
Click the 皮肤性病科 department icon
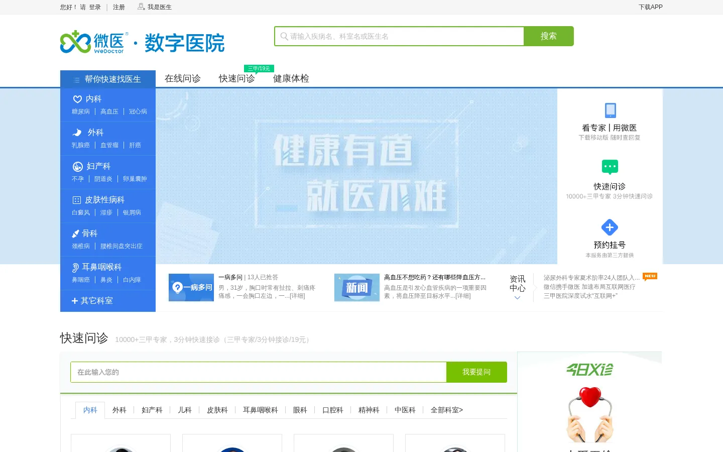pyautogui.click(x=77, y=200)
